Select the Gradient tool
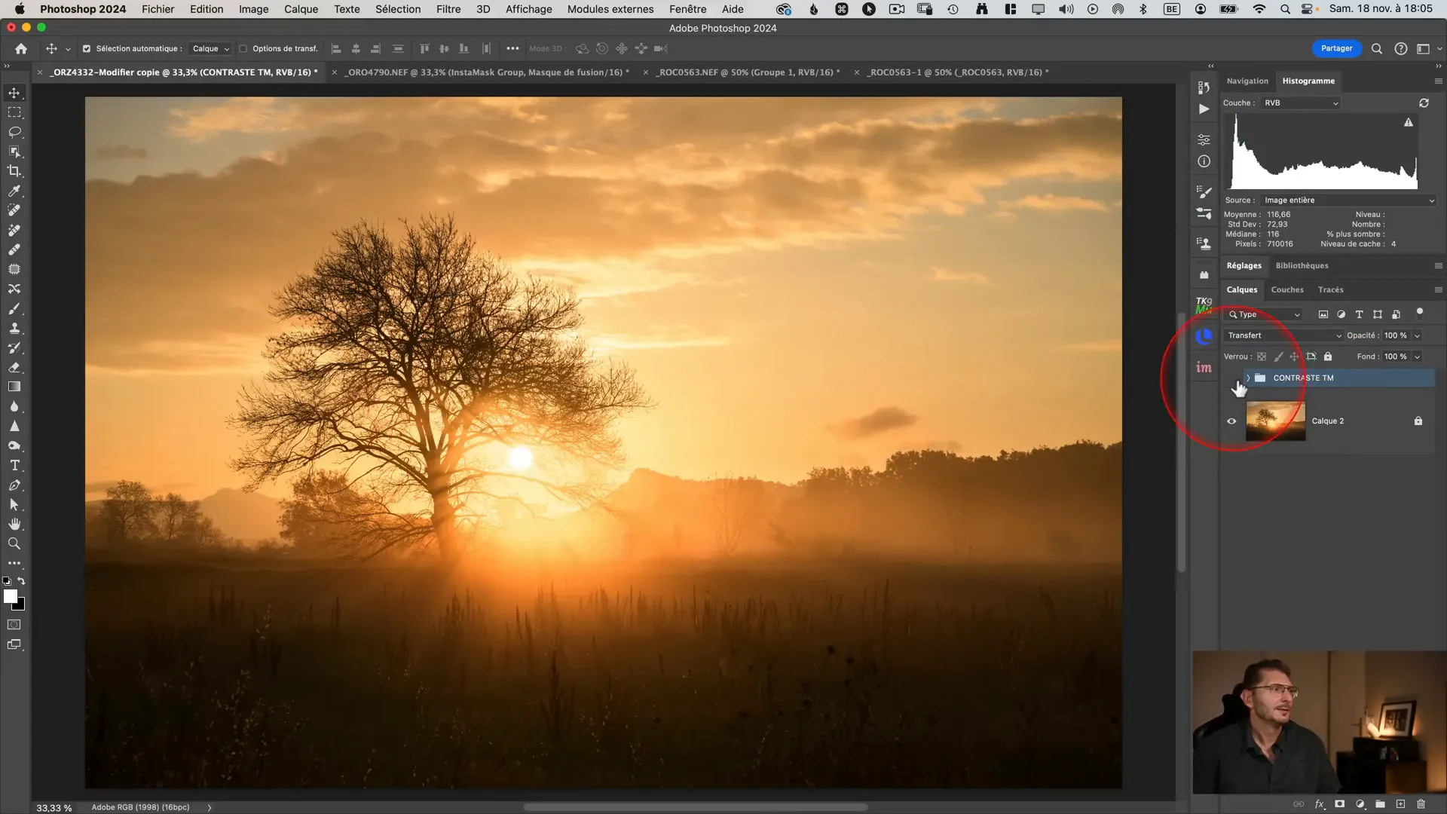Screen dimensions: 1447x814 (x=14, y=387)
